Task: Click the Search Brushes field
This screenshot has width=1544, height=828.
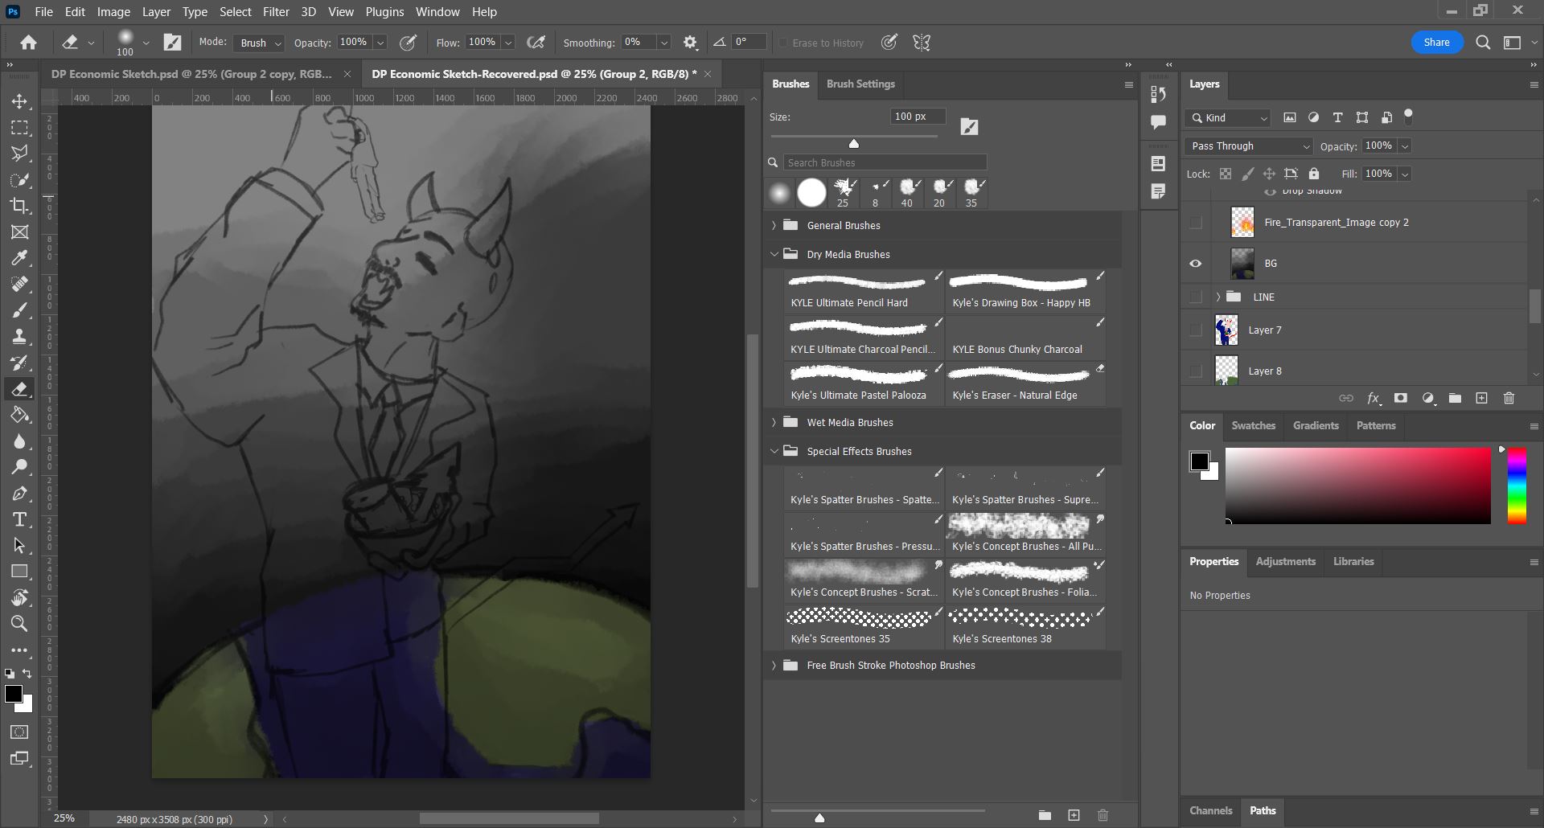Action: tap(885, 162)
